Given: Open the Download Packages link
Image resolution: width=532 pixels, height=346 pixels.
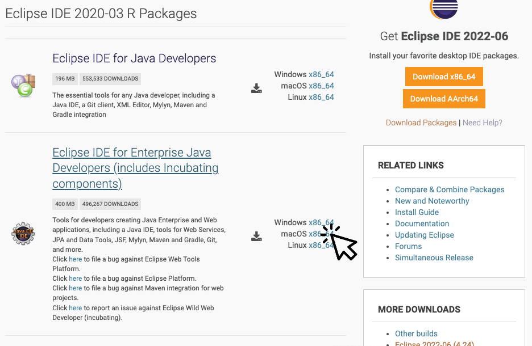Looking at the screenshot, I should click(x=421, y=123).
